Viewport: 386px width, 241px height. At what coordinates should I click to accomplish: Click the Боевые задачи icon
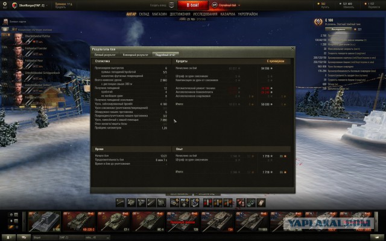tap(5, 22)
